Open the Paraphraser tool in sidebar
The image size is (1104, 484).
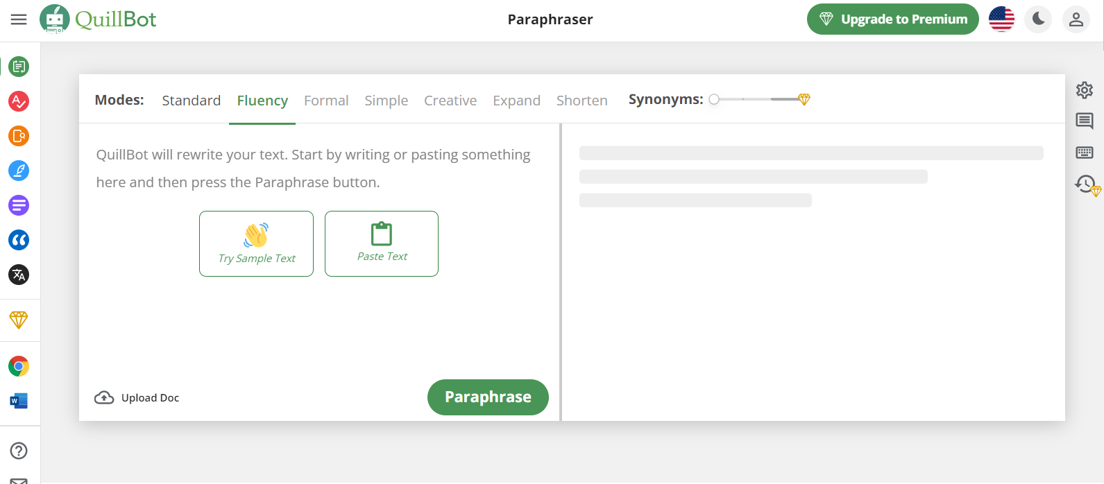pos(19,67)
